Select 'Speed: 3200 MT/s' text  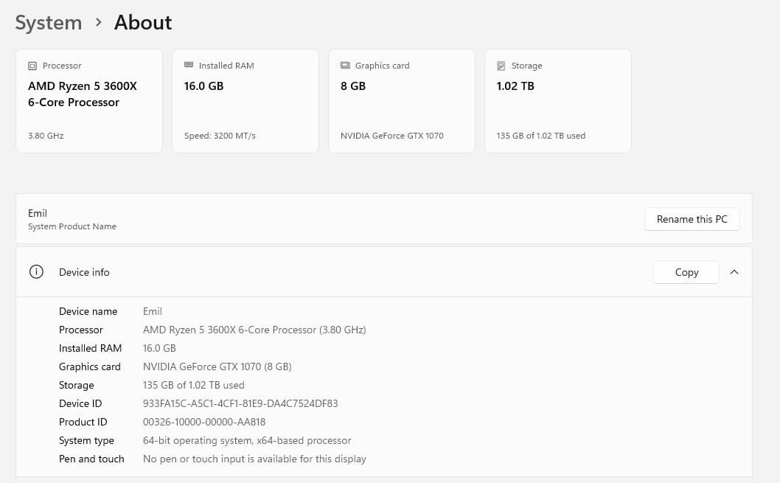click(x=220, y=135)
